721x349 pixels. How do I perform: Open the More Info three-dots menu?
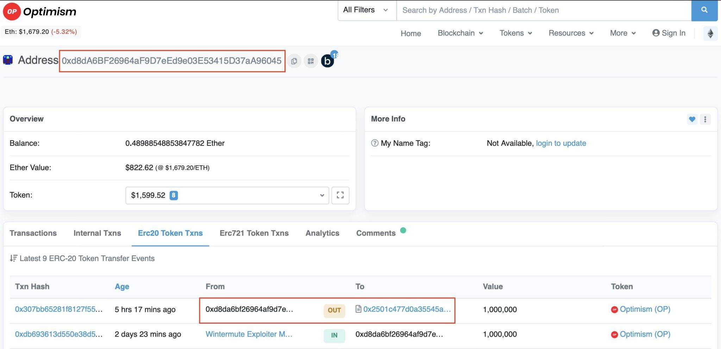coord(705,119)
